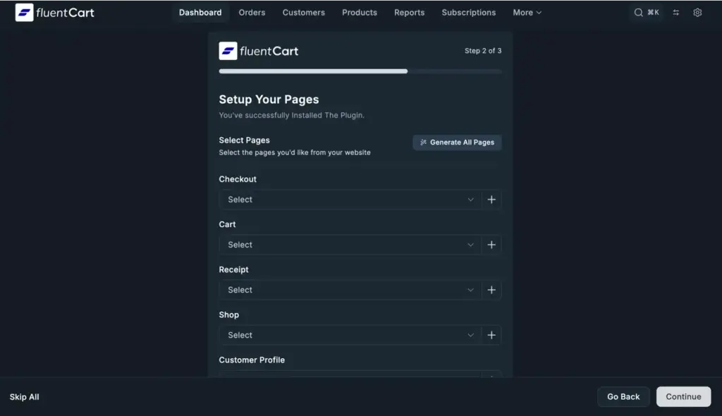Image resolution: width=722 pixels, height=416 pixels.
Task: Skip setup with the Skip All link
Action: tap(24, 397)
